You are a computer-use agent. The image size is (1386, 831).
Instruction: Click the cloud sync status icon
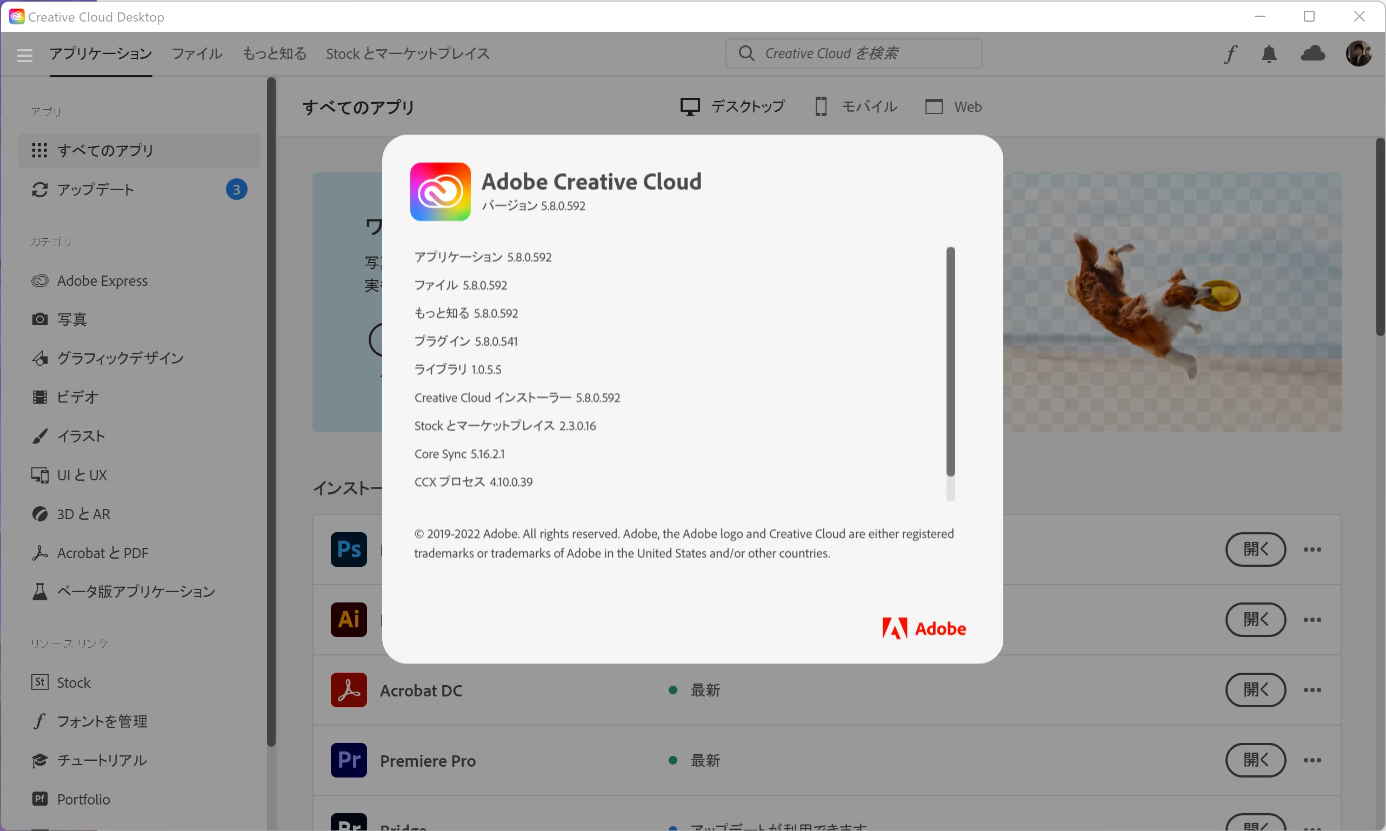[x=1312, y=53]
